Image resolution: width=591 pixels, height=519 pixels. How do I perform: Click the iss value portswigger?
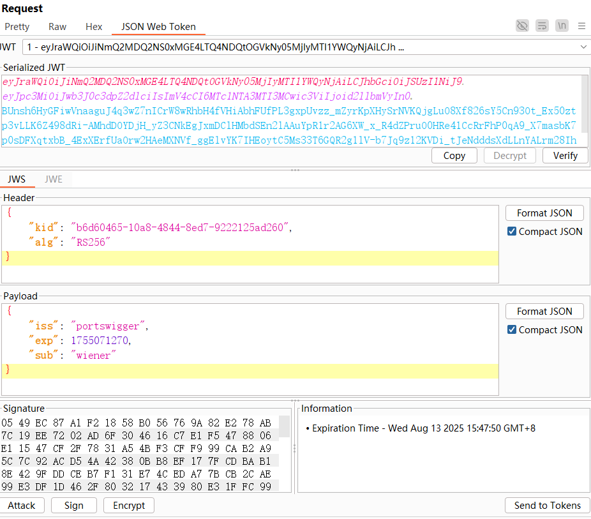107,326
